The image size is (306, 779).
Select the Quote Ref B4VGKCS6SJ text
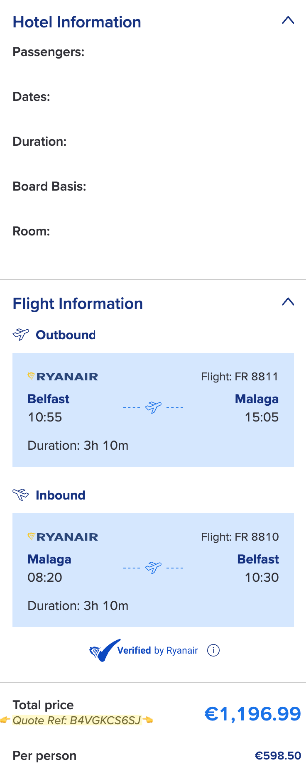pos(77,720)
